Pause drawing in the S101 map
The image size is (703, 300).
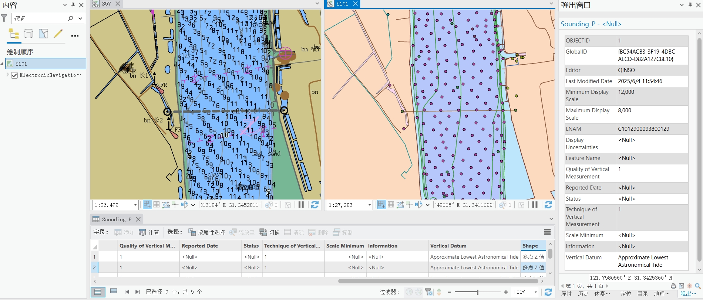click(x=535, y=205)
